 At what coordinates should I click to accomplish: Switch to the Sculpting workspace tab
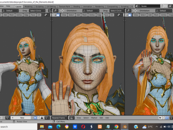coord(40,6)
